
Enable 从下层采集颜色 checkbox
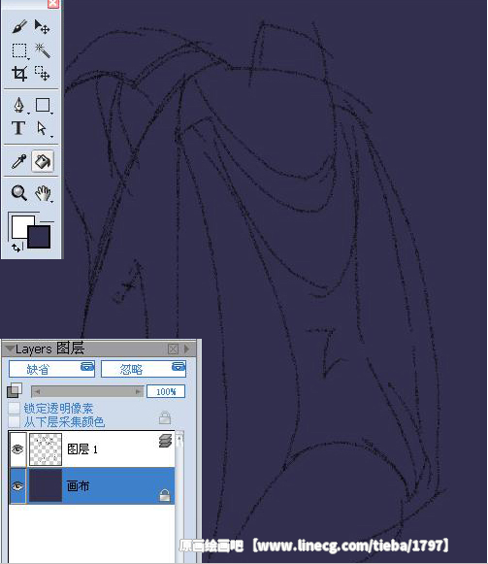pos(14,421)
